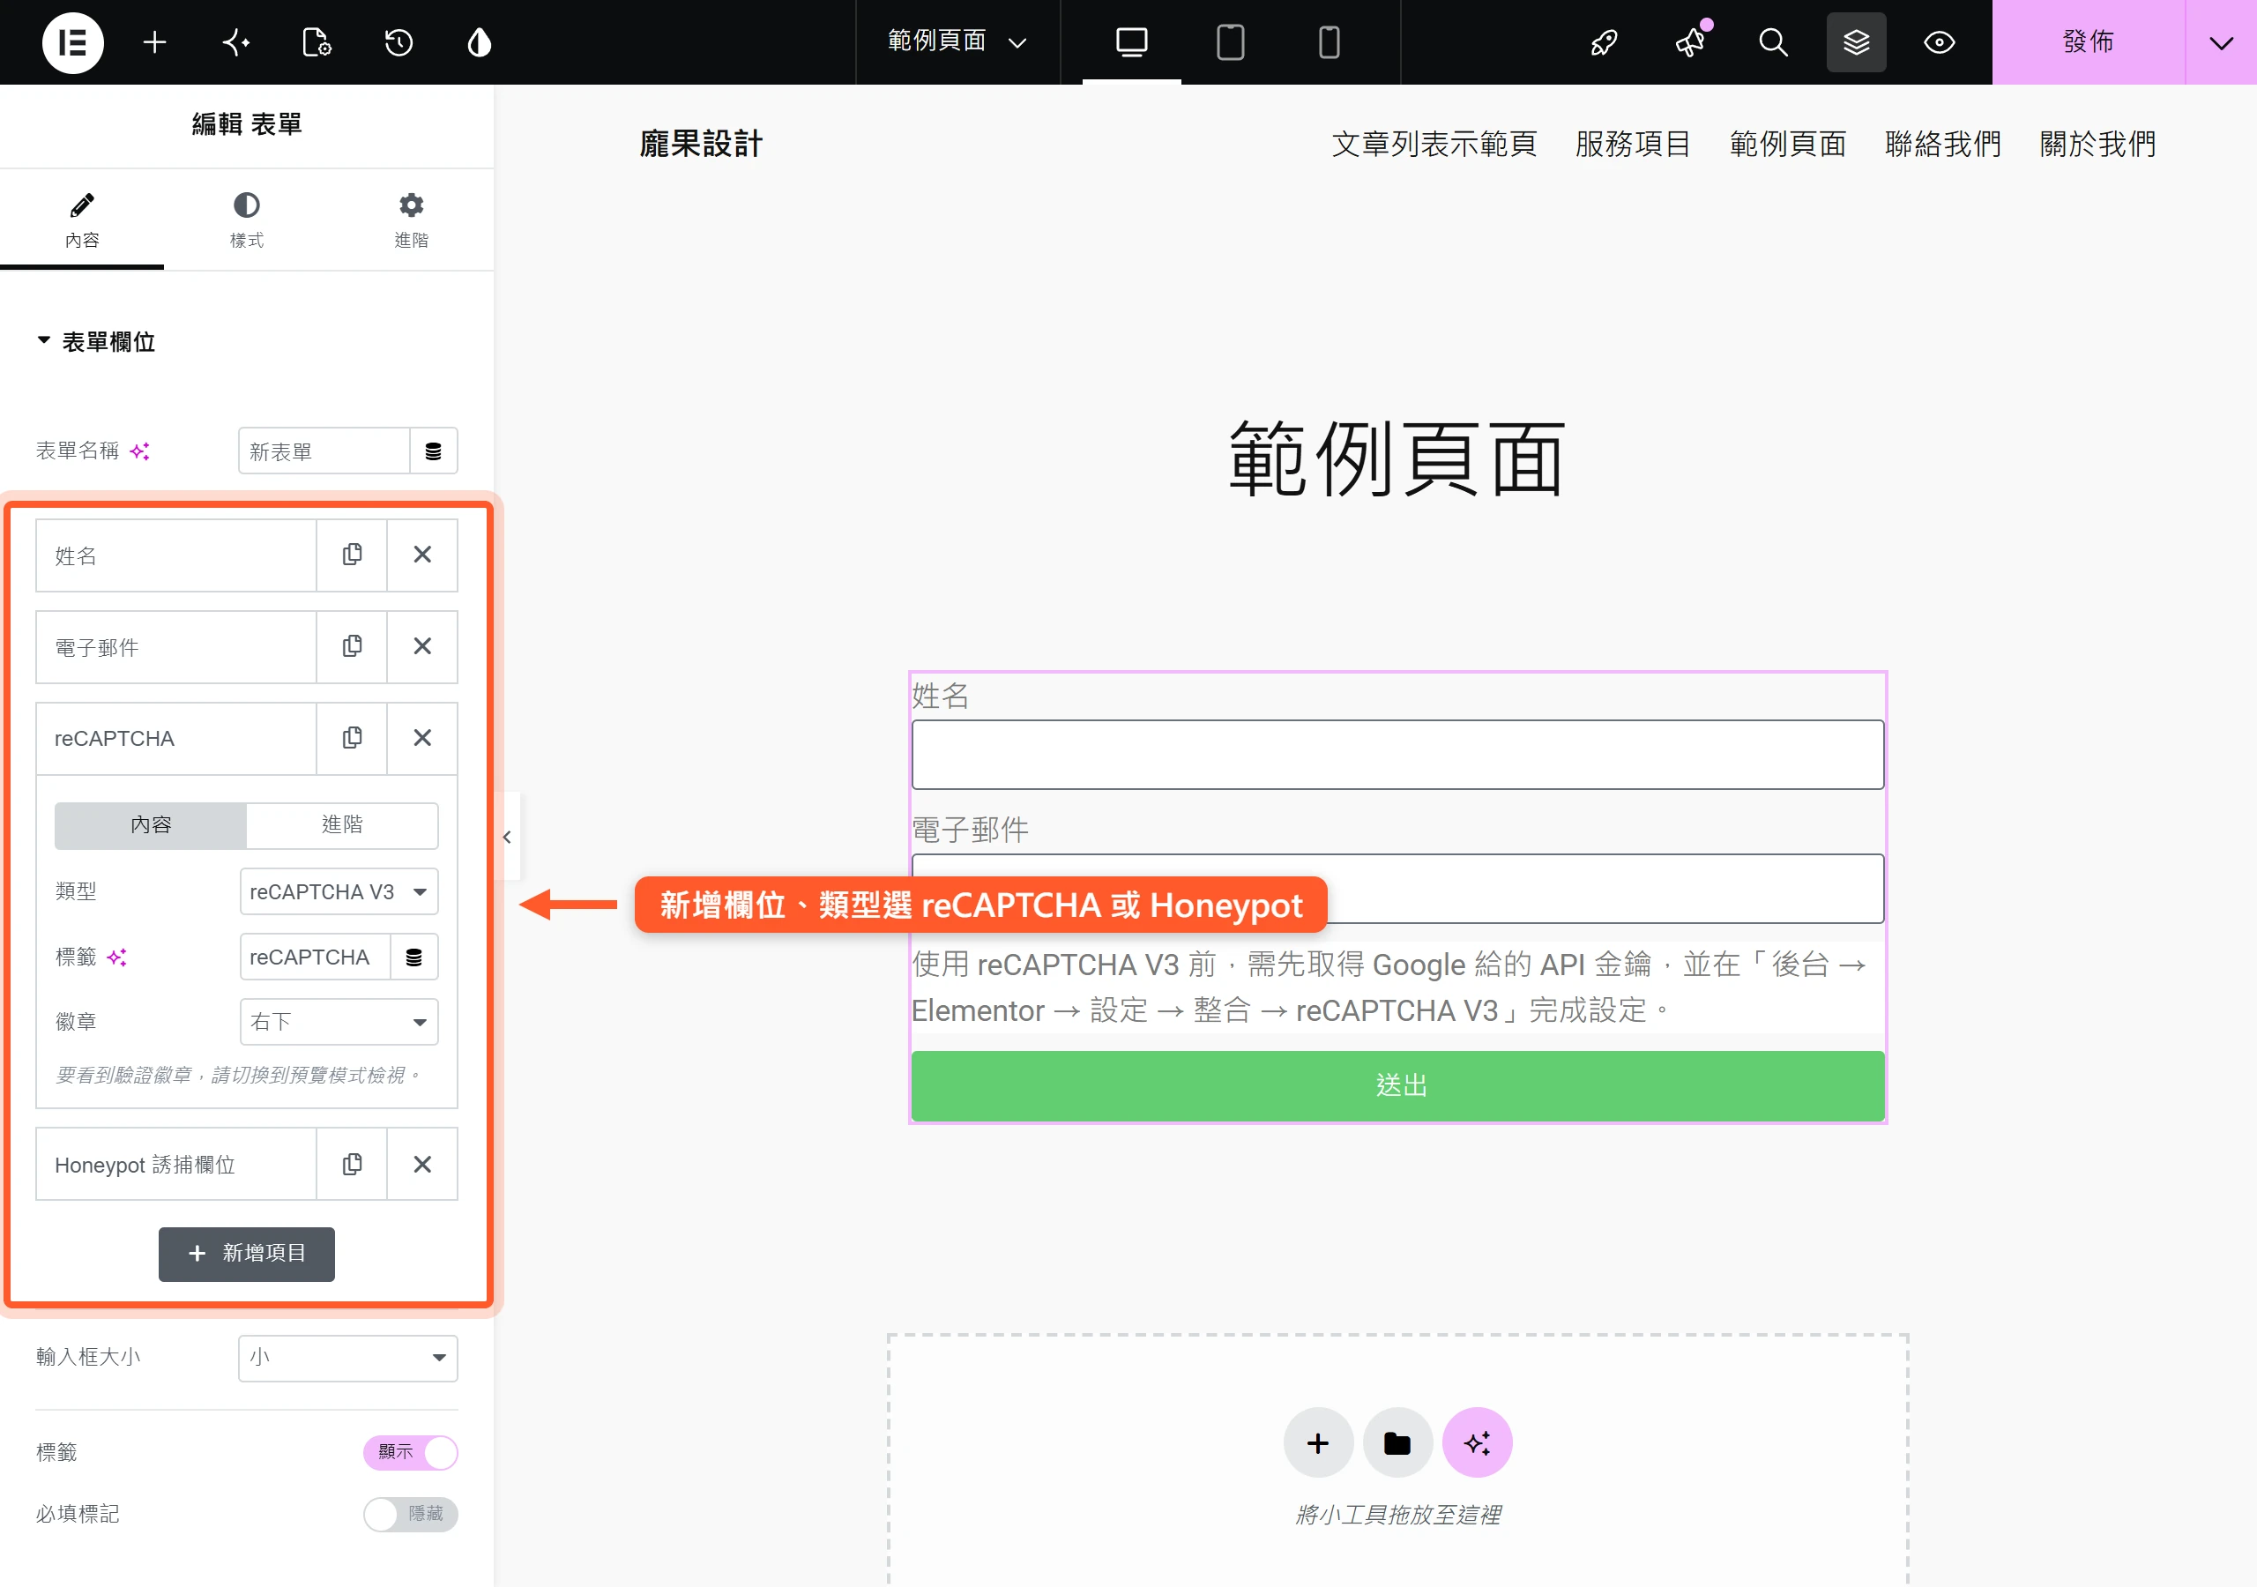Click canvas Build with AI sparkle button

pyautogui.click(x=1477, y=1443)
